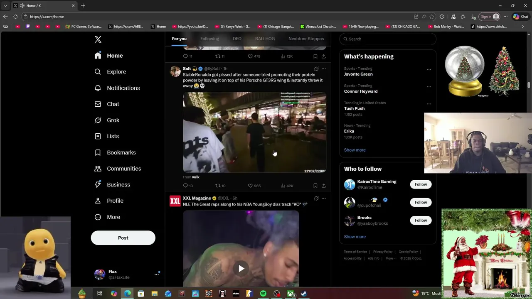Screen dimensions: 532x299
Task: Open Bookmarks in the sidebar
Action: (115, 152)
